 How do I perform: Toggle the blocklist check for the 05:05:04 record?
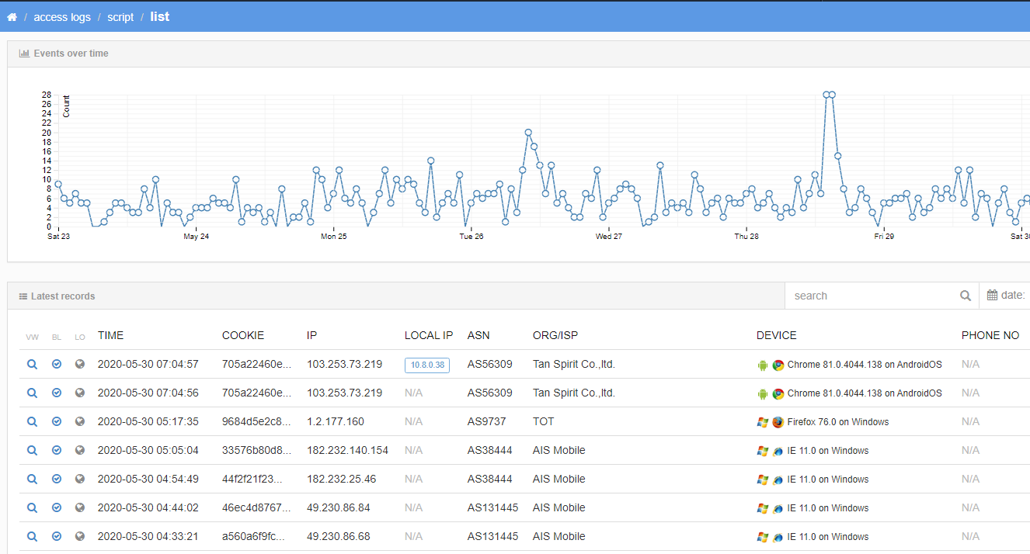[57, 451]
